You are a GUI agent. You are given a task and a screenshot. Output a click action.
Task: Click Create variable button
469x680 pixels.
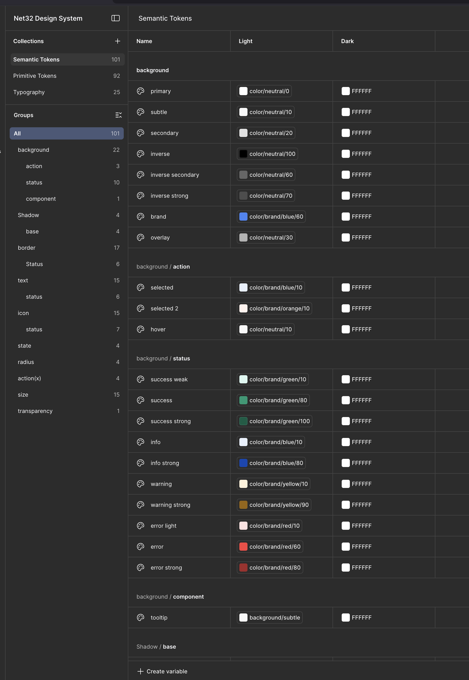point(162,672)
